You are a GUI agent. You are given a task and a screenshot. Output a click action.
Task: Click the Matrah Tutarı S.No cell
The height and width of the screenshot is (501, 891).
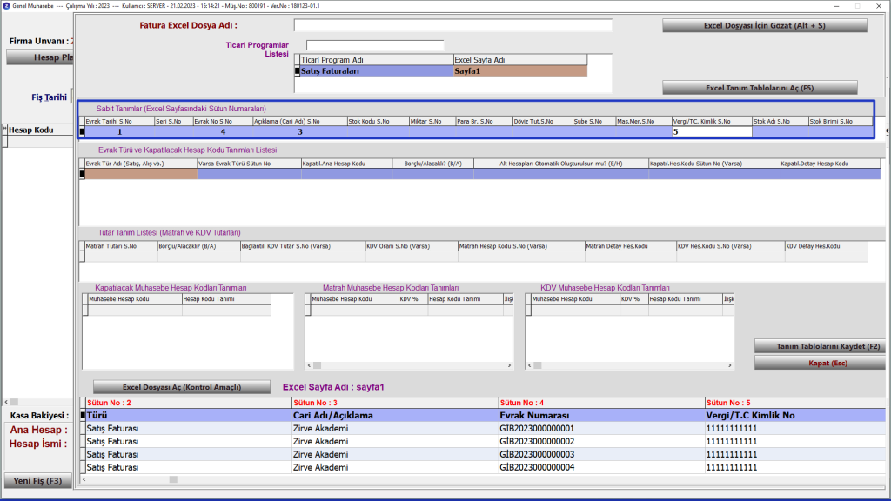119,257
